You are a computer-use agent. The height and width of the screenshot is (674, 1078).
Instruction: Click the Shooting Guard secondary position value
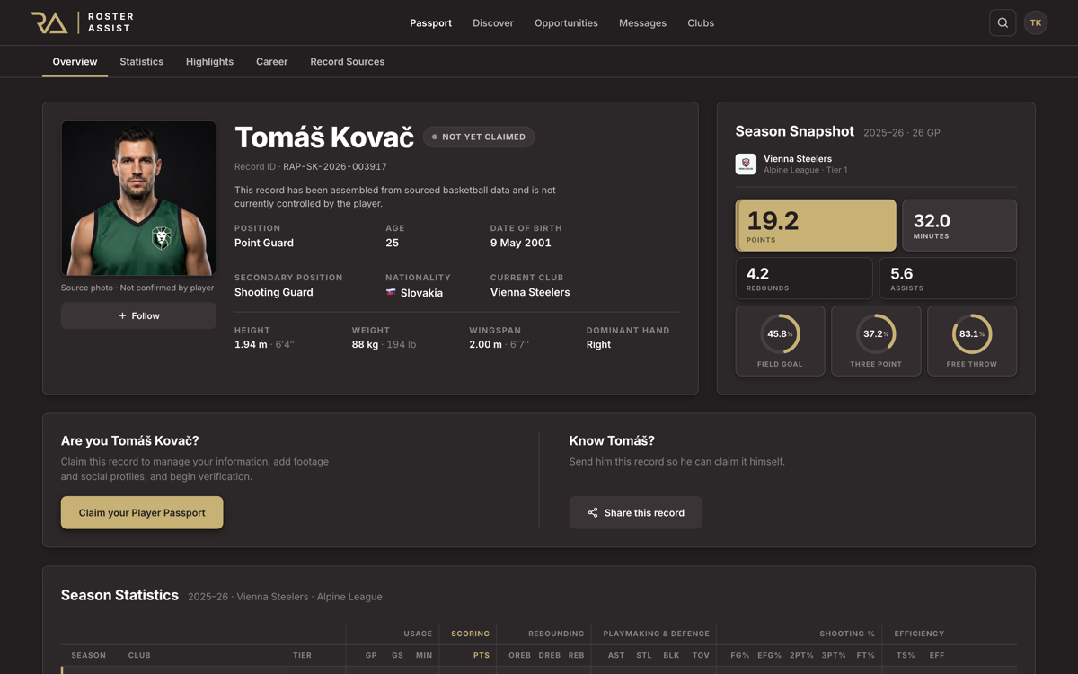pyautogui.click(x=274, y=292)
